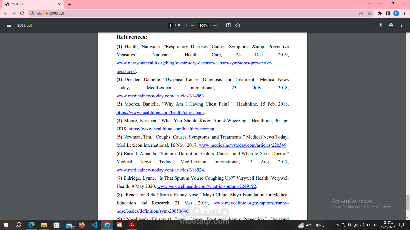
Task: Close the 2088.pdf tab
Action: click(x=59, y=4)
